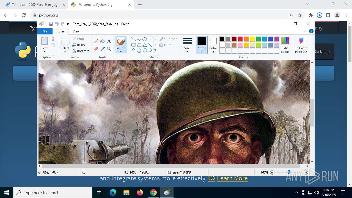This screenshot has width=352, height=198.
Task: Open Edit with Paint 3D
Action: coord(301,45)
